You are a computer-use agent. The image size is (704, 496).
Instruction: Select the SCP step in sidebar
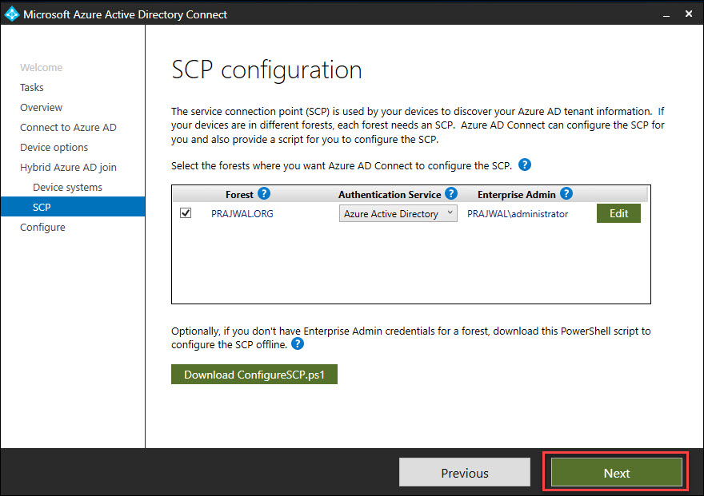click(73, 207)
